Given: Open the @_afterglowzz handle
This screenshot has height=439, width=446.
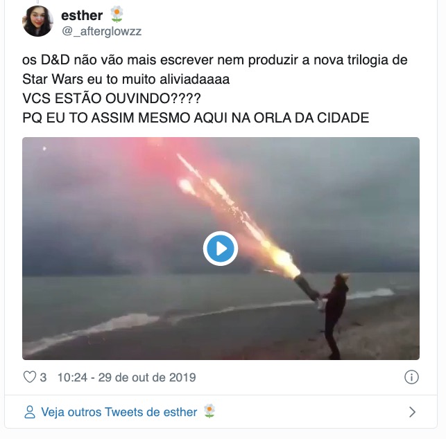Looking at the screenshot, I should [x=101, y=31].
